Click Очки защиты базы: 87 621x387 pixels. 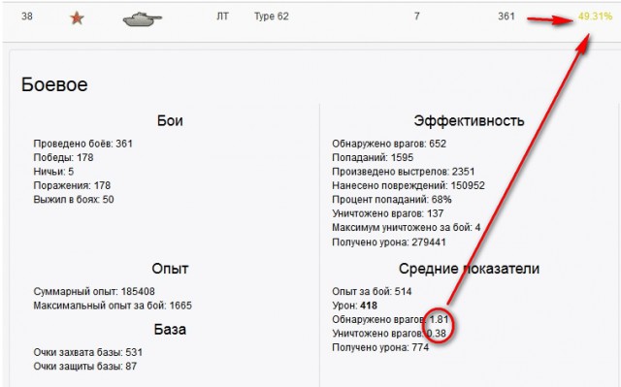[84, 366]
